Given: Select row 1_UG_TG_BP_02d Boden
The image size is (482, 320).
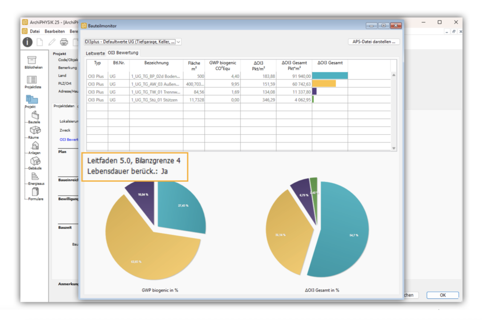Looking at the screenshot, I should (x=239, y=76).
